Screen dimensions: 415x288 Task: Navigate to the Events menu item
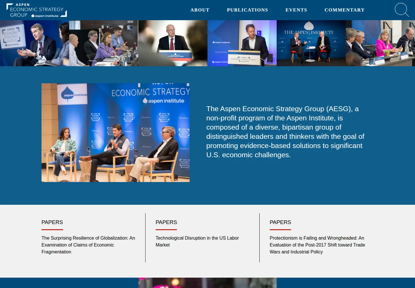[296, 10]
